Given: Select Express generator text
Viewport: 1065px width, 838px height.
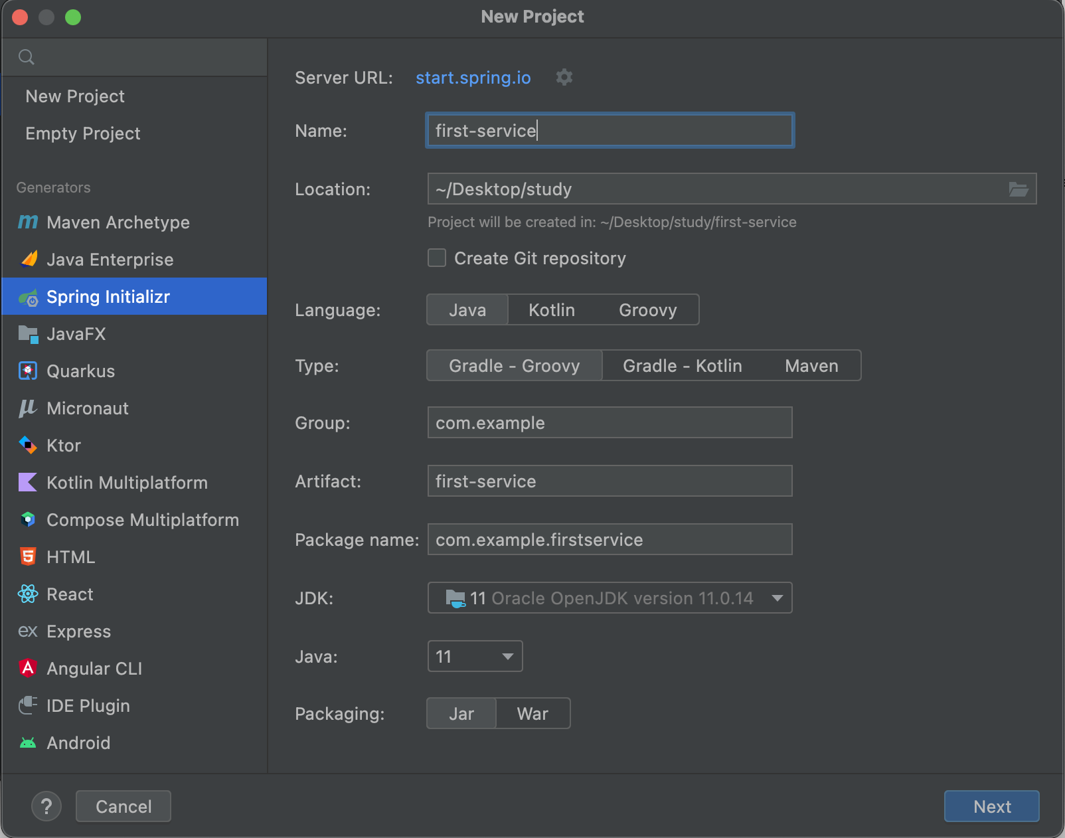Looking at the screenshot, I should [x=79, y=631].
